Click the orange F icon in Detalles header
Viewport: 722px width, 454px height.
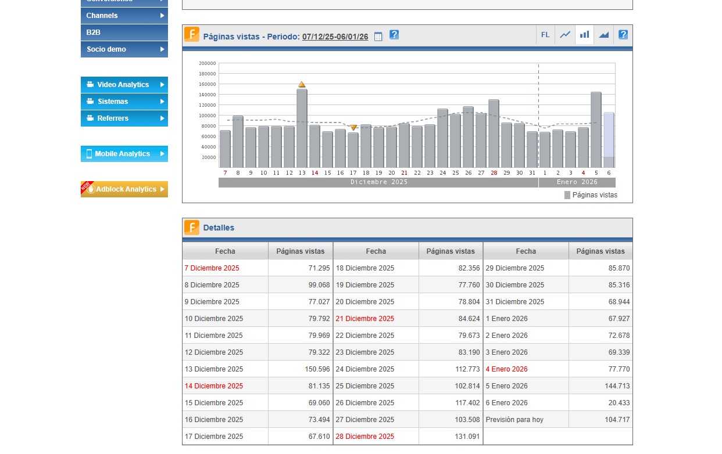click(192, 228)
